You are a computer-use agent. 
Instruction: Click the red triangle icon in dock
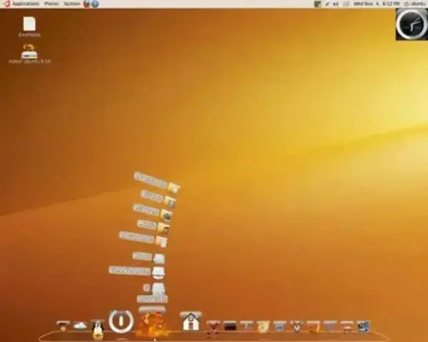tap(213, 326)
